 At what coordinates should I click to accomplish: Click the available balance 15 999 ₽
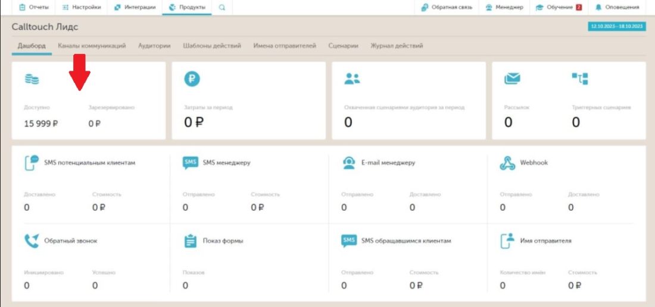(41, 124)
